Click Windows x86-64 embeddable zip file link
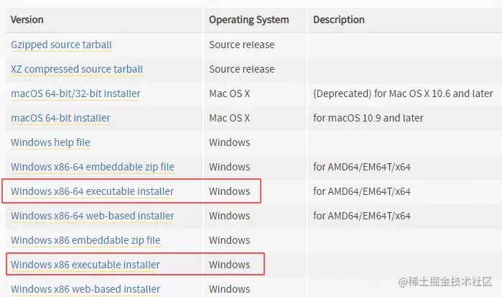Screen dimensions: 502x297 click(92, 167)
